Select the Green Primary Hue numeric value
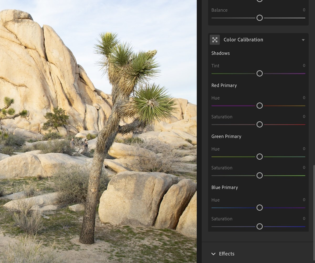315x263 pixels. coord(304,149)
